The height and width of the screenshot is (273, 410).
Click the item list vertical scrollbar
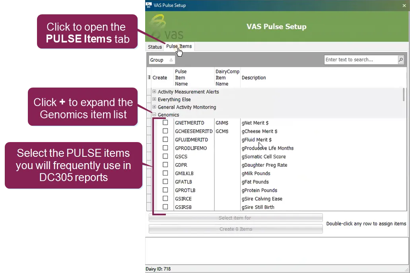(x=404, y=94)
